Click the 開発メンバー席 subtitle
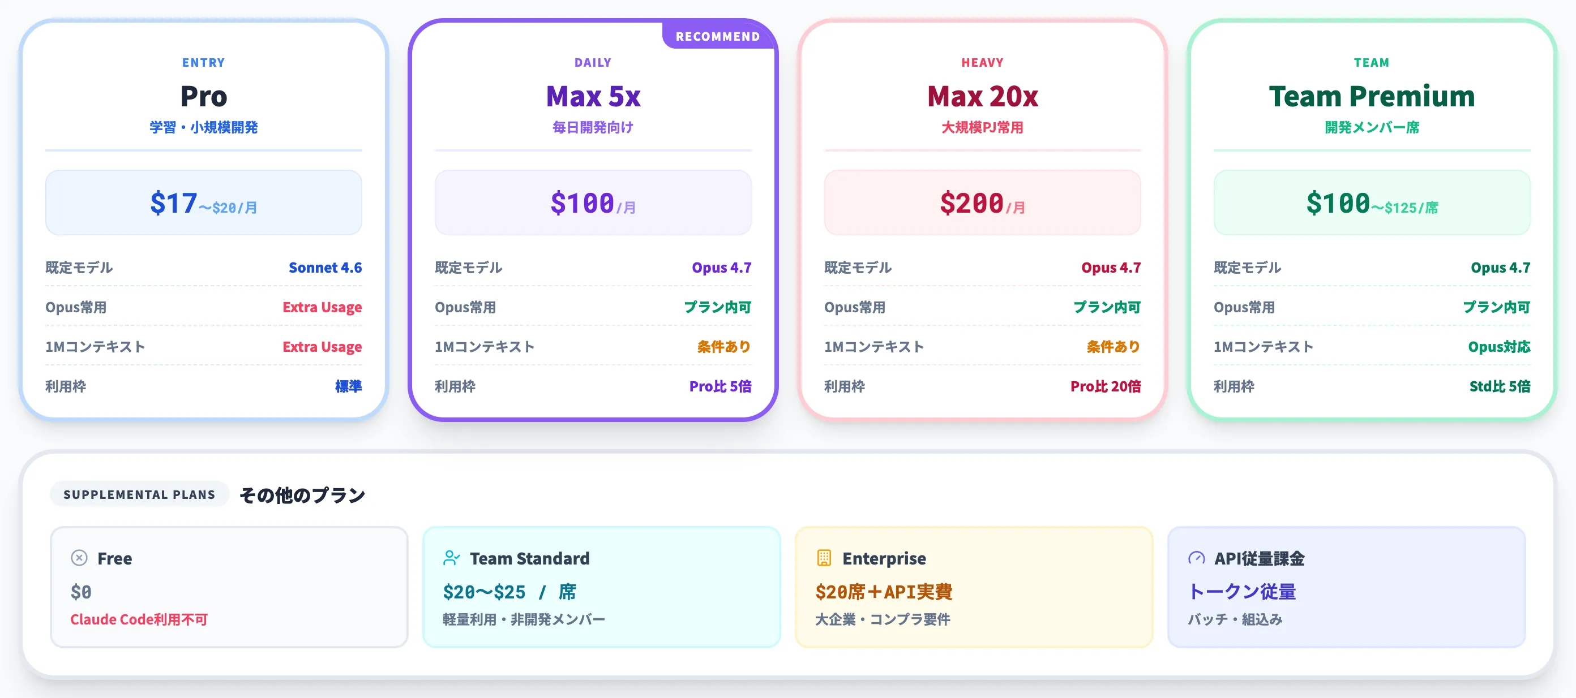Screen dimensions: 1576x698 coord(1372,127)
